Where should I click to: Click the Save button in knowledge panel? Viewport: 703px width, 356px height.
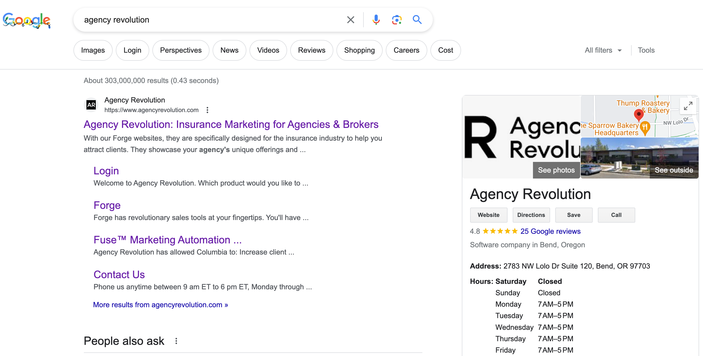[x=574, y=215]
